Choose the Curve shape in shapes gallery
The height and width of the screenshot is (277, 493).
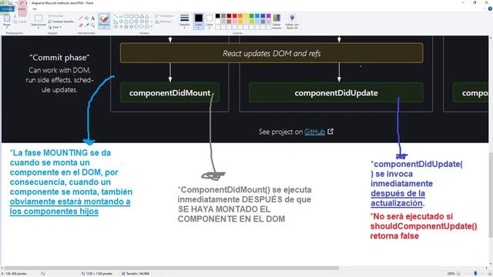point(121,16)
